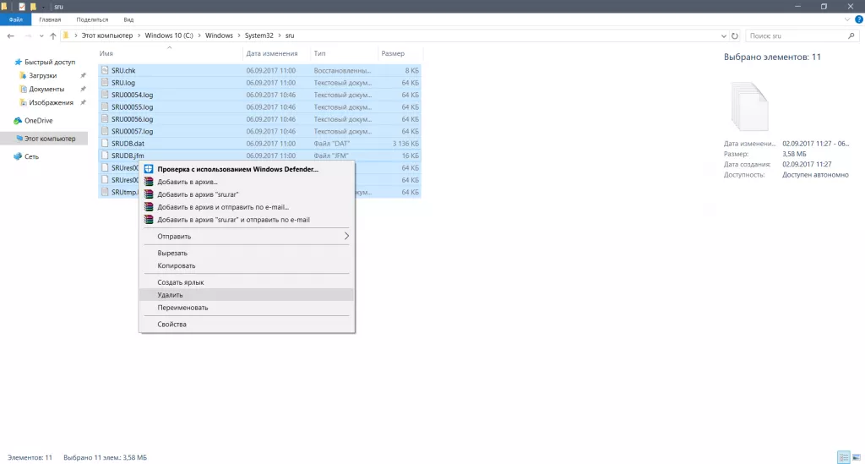865x464 pixels.
Task: Sort files by the Размер column header
Action: pos(393,53)
